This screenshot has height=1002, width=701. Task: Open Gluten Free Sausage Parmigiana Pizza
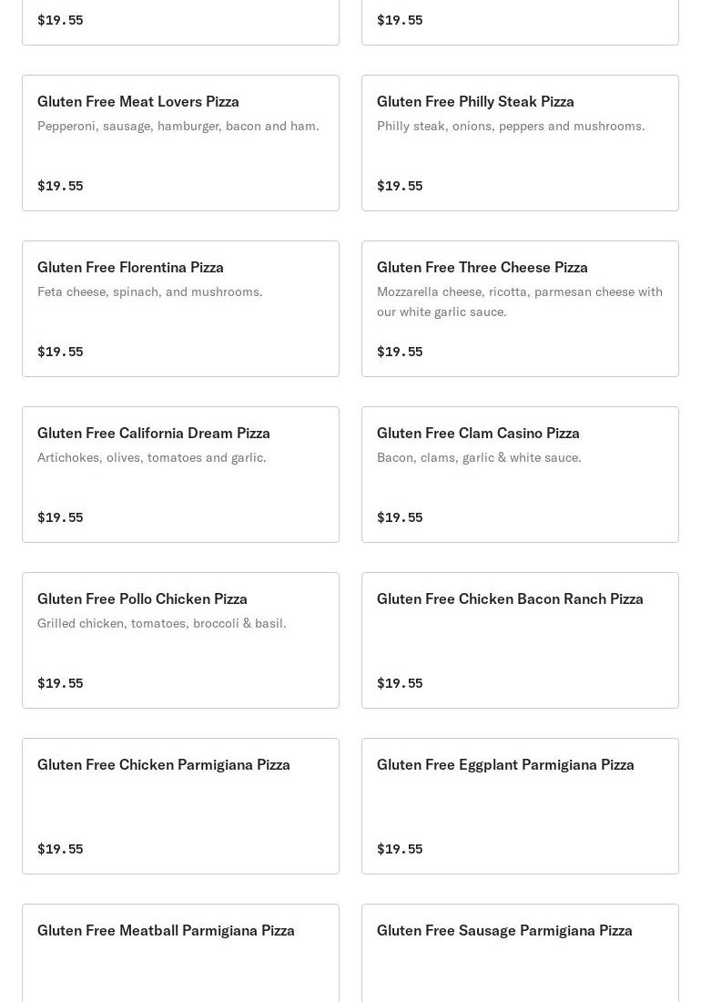[x=521, y=953]
